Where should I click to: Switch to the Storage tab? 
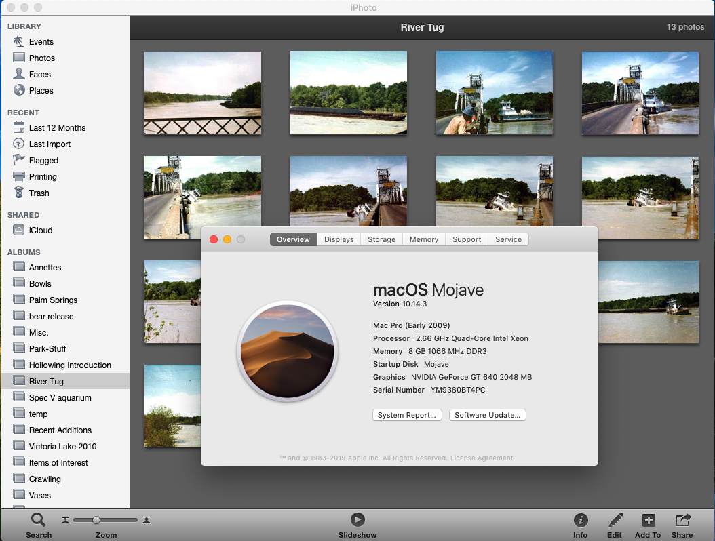[x=382, y=239]
